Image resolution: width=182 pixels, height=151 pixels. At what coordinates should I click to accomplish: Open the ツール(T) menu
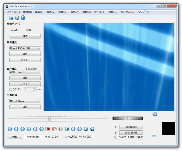tap(100, 12)
